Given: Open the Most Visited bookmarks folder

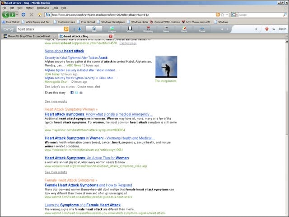Looking at the screenshot, I should [11, 22].
